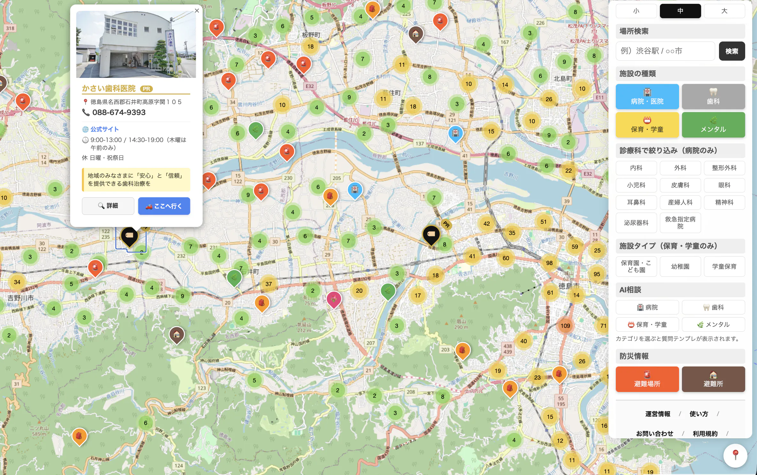757x475 pixels.
Task: Click the 詳細 details button
Action: pos(108,206)
